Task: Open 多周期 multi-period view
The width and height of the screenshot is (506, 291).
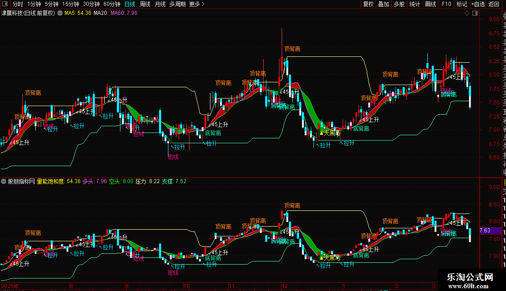Action: click(177, 4)
